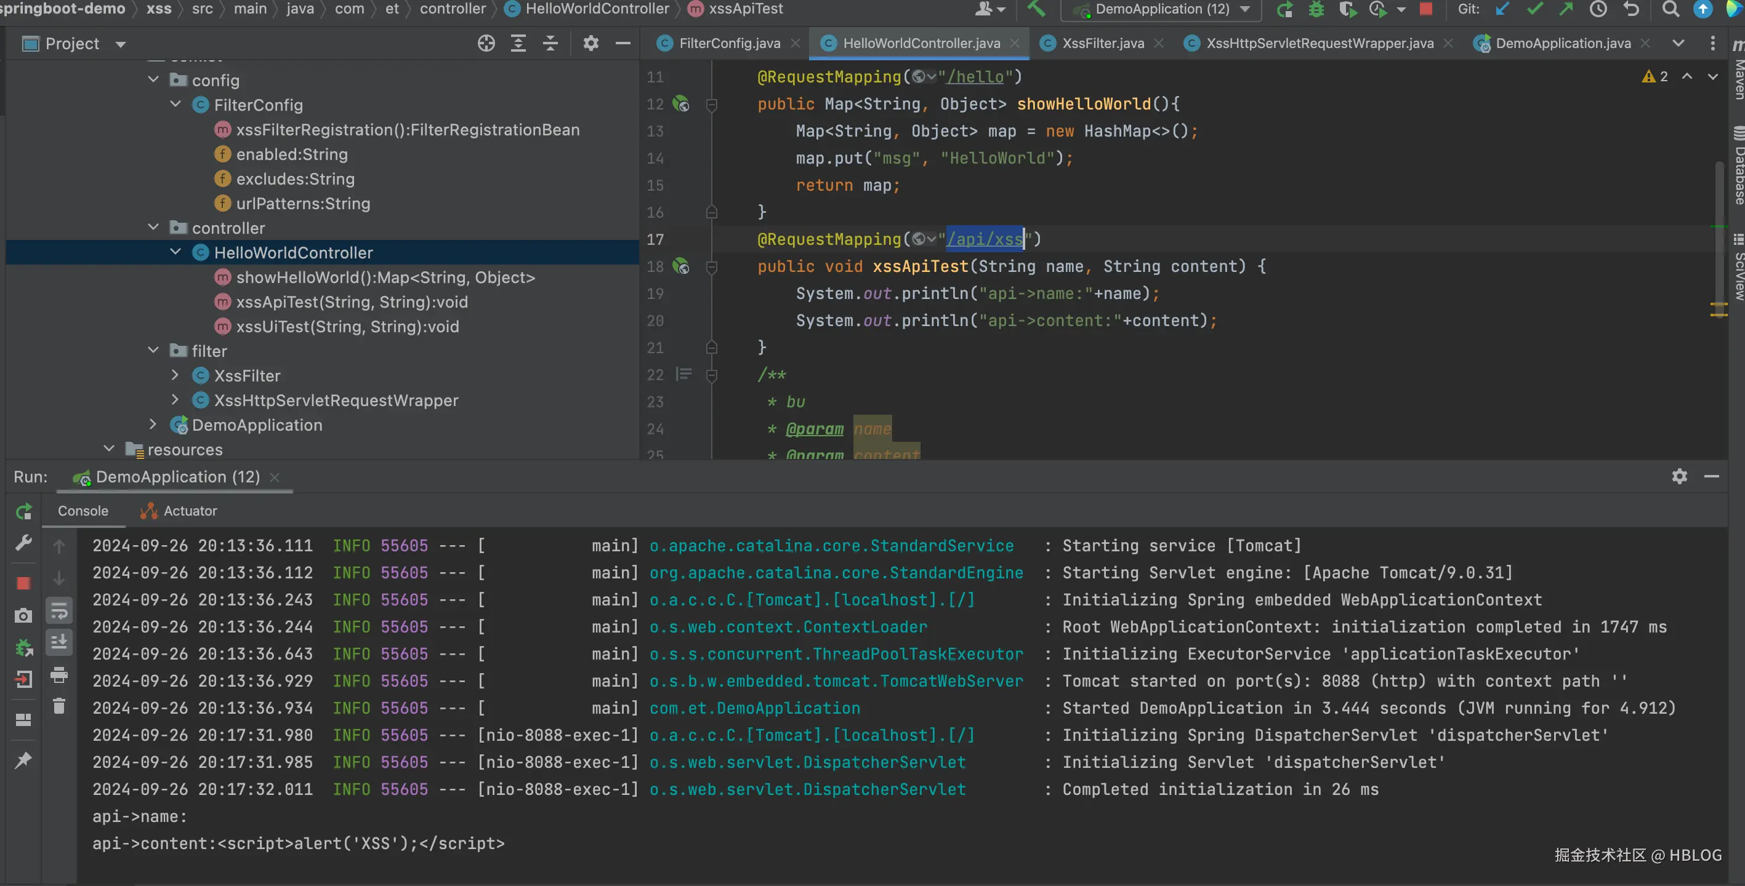Screen dimensions: 1745x886
Task: Click the red Stop button in the top toolbar
Action: click(x=1426, y=9)
